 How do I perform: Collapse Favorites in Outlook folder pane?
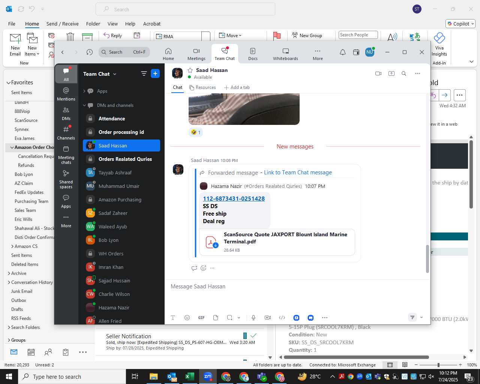click(x=8, y=82)
